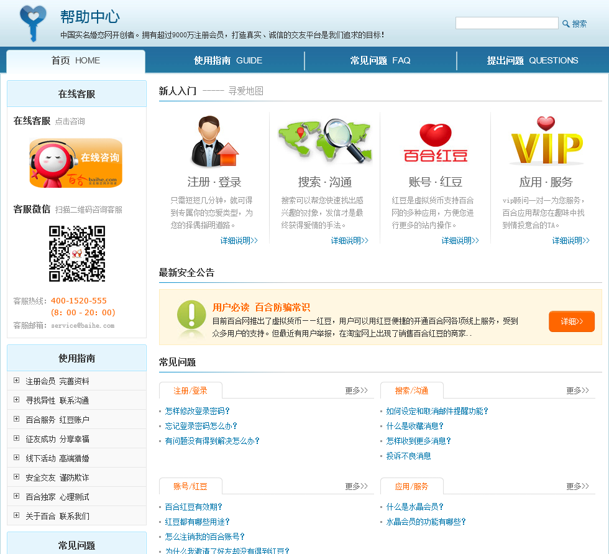Expand 百合独家 心理测试 plus icon
Image resolution: width=609 pixels, height=554 pixels.
pos(16,496)
